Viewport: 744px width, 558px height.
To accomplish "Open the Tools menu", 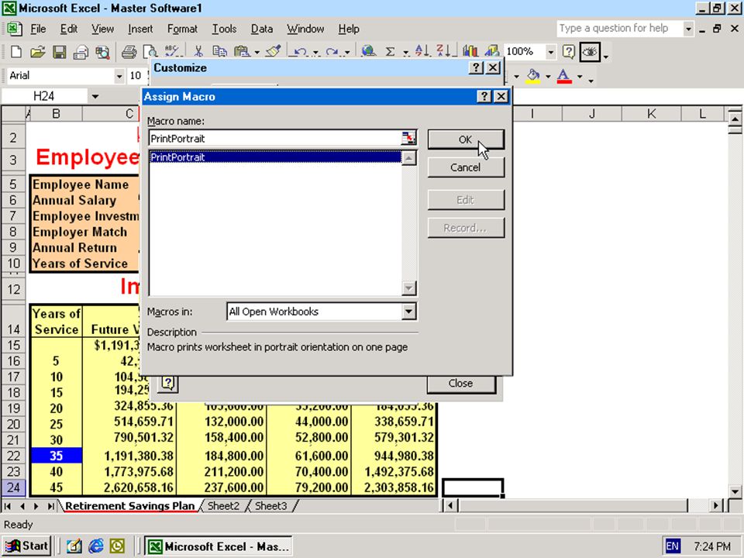I will coord(224,29).
